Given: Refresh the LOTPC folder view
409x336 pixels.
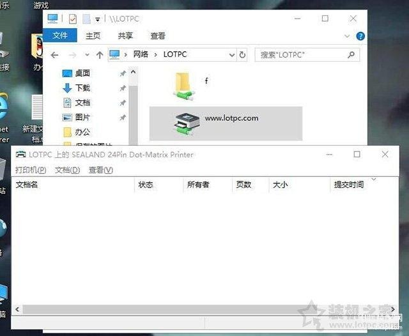Looking at the screenshot, I should click(x=242, y=55).
